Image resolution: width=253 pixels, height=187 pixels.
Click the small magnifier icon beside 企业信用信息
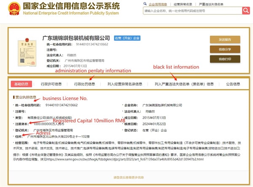pos(145,4)
